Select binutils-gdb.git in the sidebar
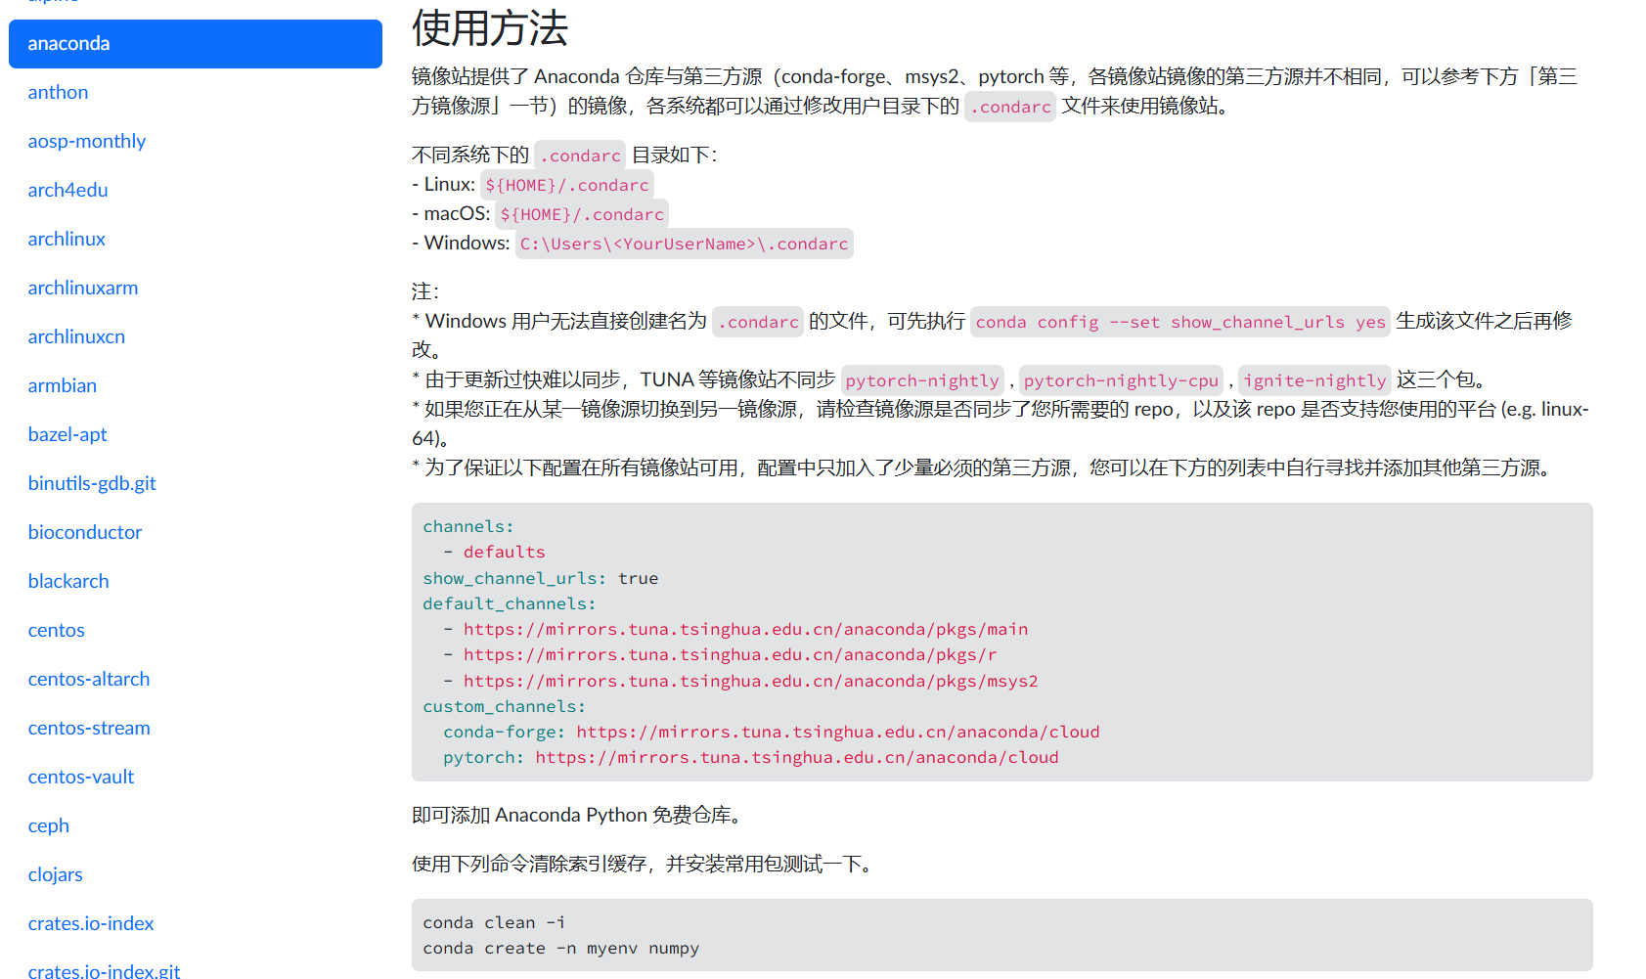 coord(92,484)
